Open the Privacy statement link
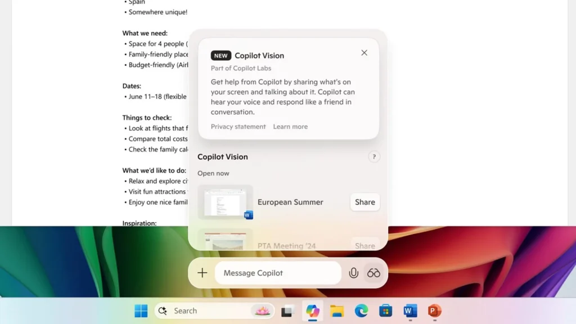The width and height of the screenshot is (576, 324). [237, 127]
